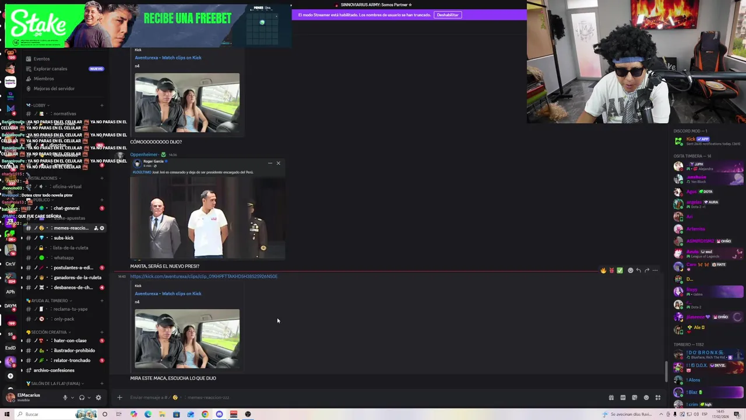Viewport: 746px width, 420px height.
Task: Click the Deshabilitar streamer mode button
Action: [x=448, y=15]
